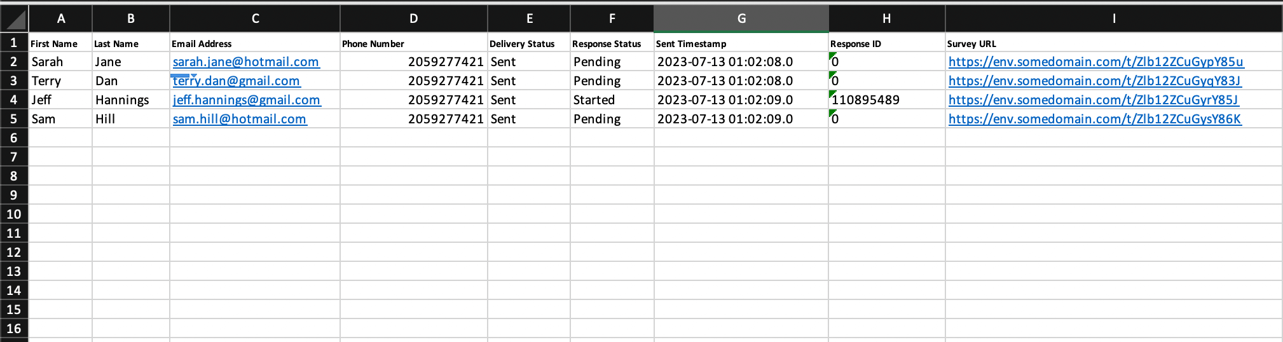
Task: Click the select-all corner triangle
Action: click(15, 19)
